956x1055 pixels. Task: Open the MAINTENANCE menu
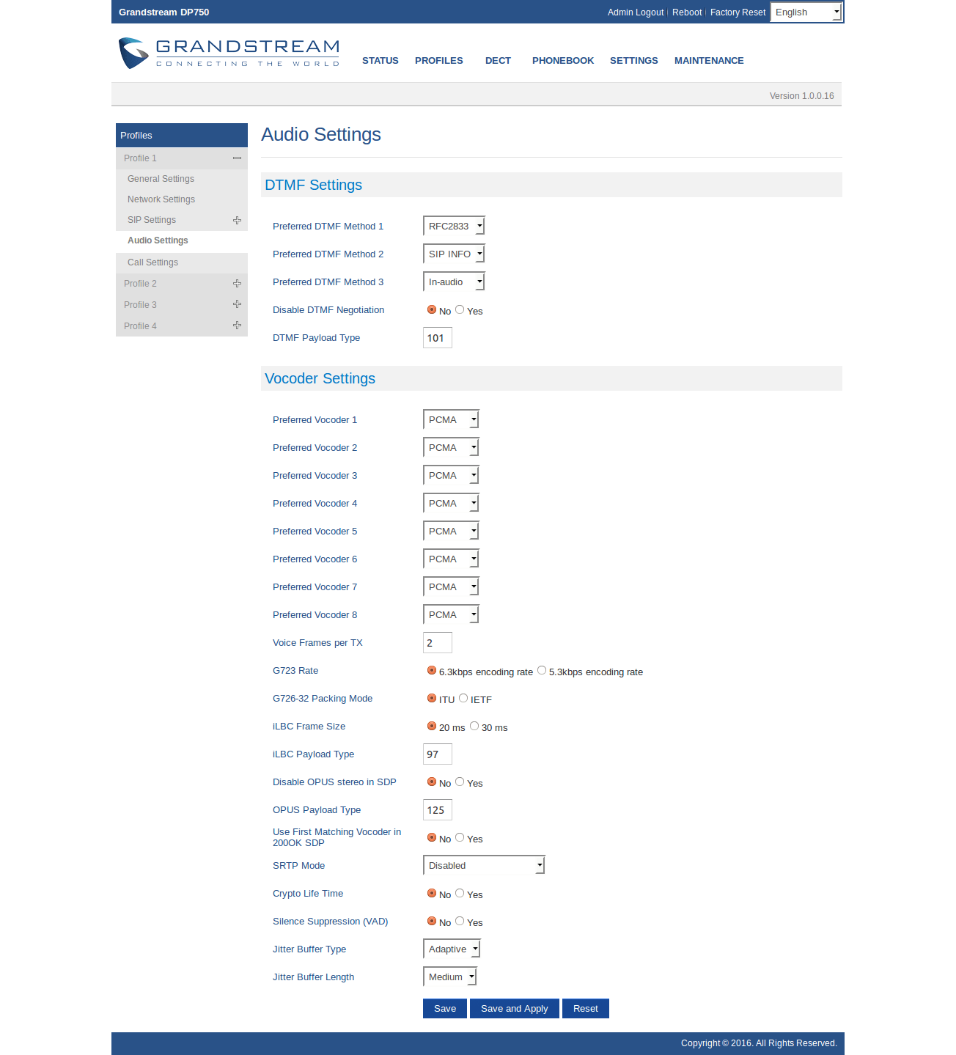[709, 61]
